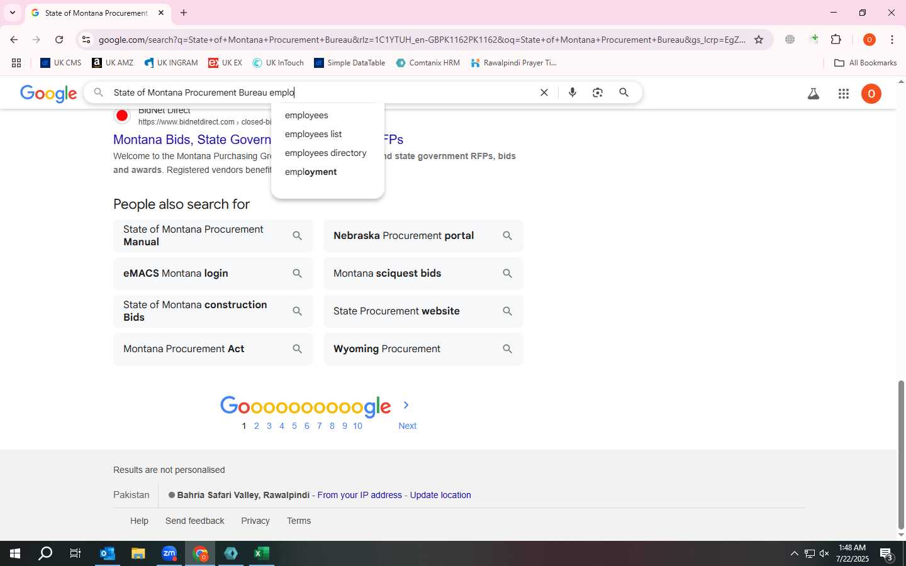Open the Comtanix HRM bookmark
Viewport: 906px width, 566px height.
click(x=428, y=63)
